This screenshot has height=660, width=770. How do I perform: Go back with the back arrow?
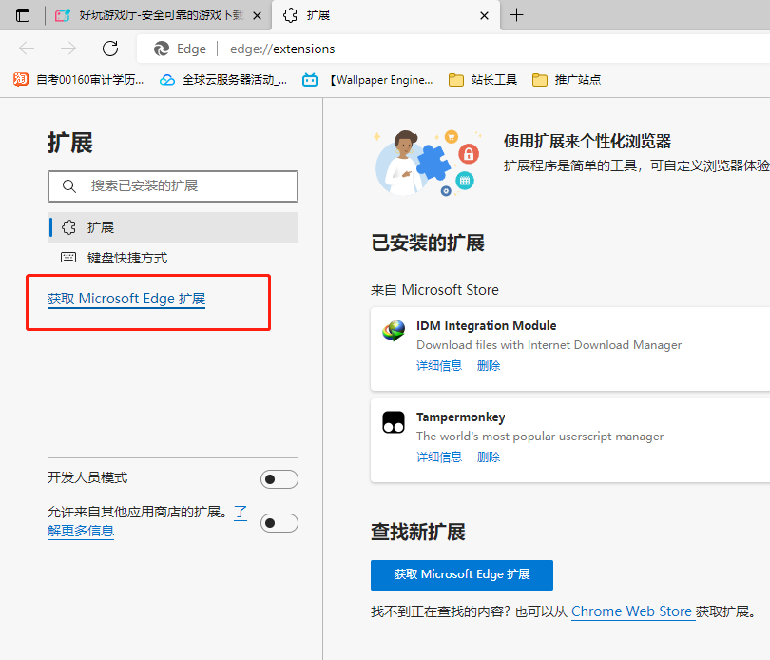27,49
